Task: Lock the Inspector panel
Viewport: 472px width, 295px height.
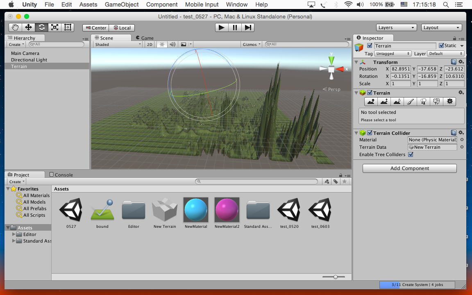Action: pos(454,38)
